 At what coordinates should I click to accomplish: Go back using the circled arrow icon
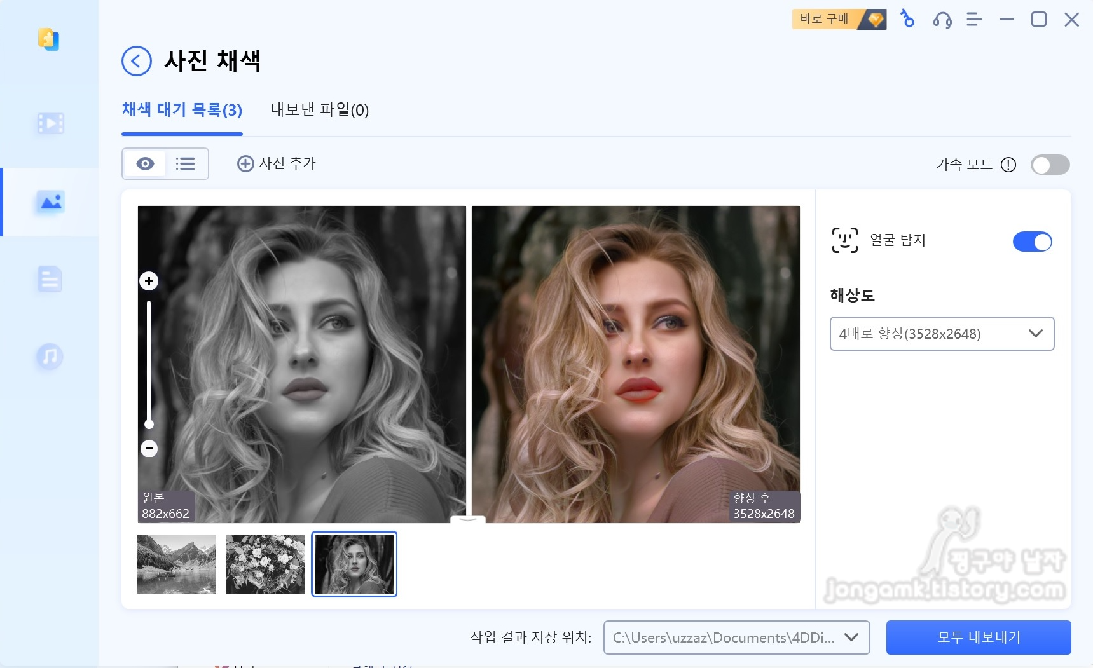[x=136, y=61]
